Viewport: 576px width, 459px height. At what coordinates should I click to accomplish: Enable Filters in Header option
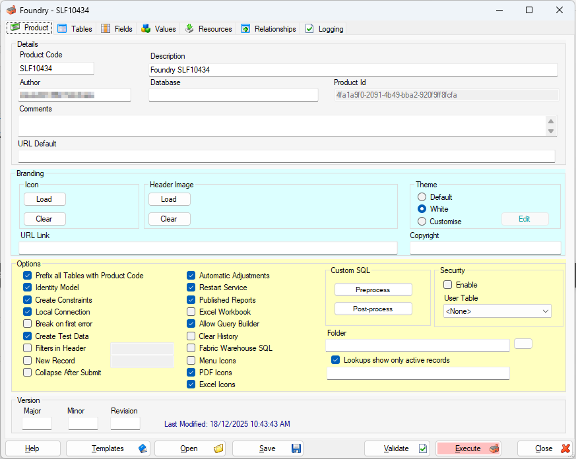[28, 348]
